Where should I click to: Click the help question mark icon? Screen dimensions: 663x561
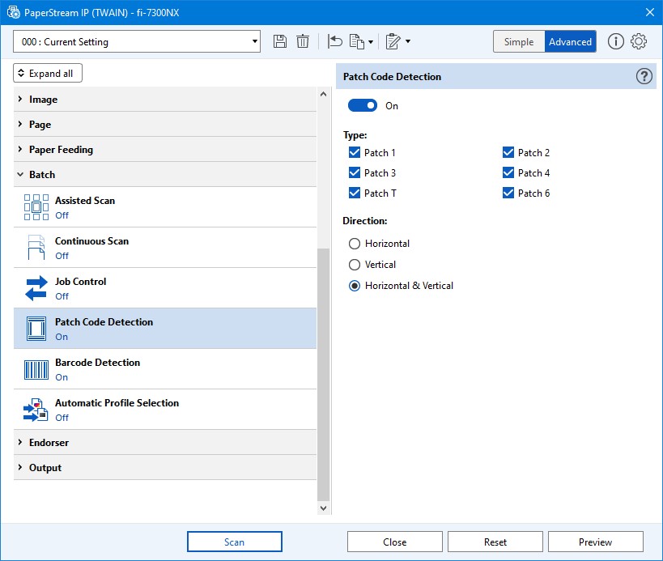644,76
